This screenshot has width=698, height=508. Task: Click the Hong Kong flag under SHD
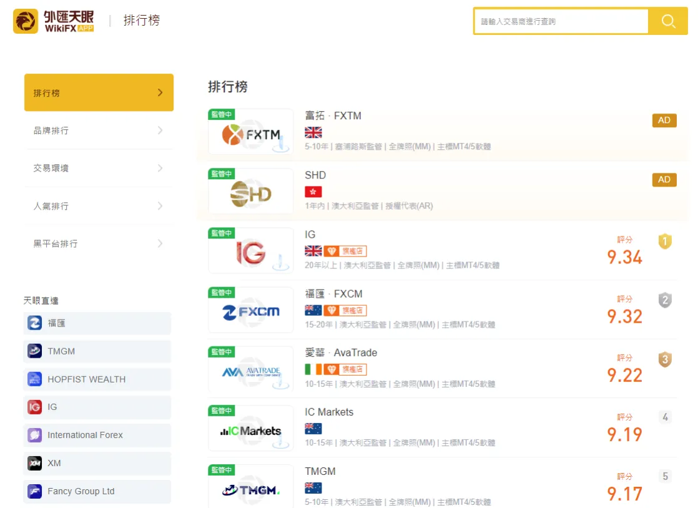pos(313,192)
